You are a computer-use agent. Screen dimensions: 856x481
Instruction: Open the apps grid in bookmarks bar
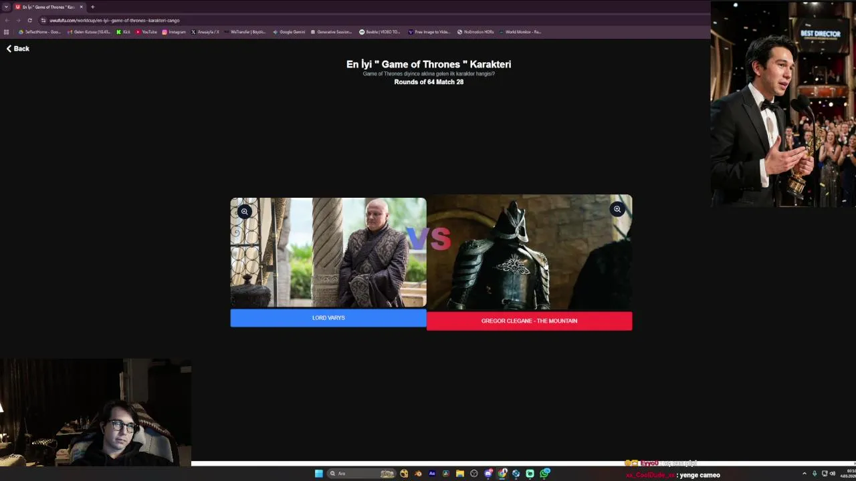coord(6,32)
